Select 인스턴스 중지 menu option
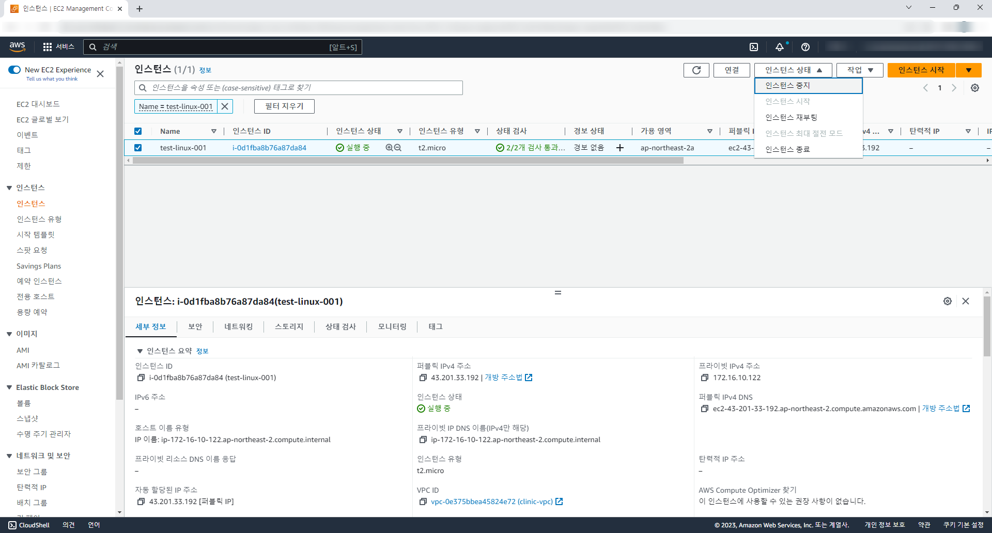The height and width of the screenshot is (533, 992). 808,86
